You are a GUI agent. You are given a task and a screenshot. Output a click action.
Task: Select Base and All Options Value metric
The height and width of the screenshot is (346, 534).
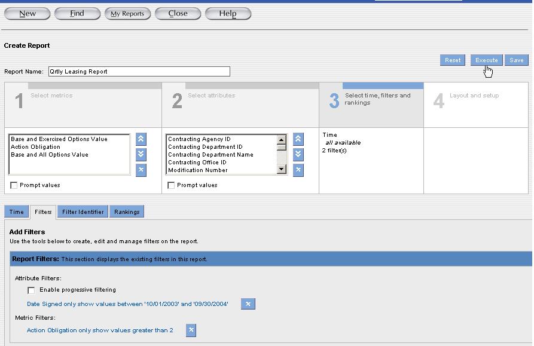coord(50,154)
